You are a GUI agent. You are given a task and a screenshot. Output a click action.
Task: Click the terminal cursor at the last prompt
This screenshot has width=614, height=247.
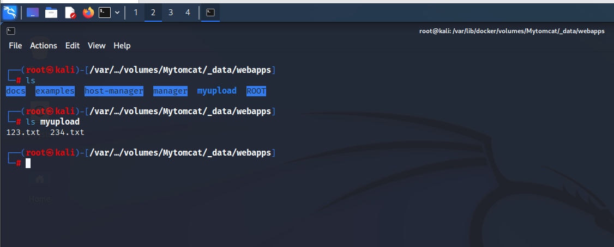coord(28,163)
